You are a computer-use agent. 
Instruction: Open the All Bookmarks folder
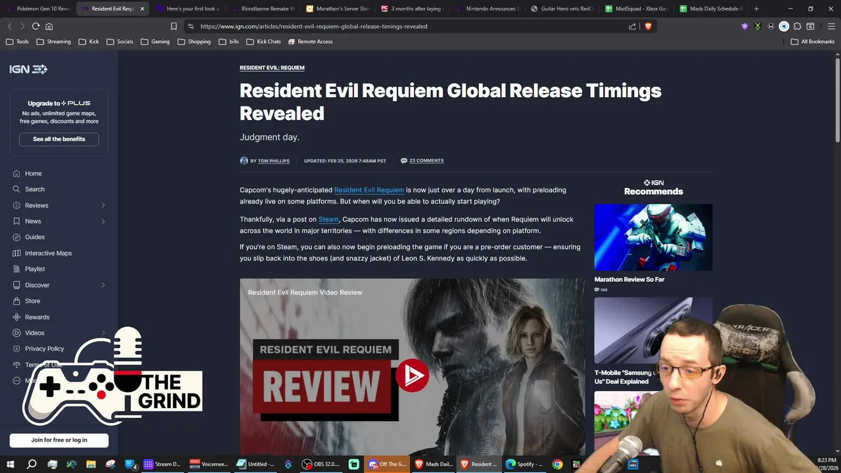pyautogui.click(x=813, y=41)
